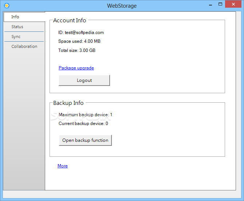Maximize the WebStorage window
The height and width of the screenshot is (201, 244).
(220, 4)
